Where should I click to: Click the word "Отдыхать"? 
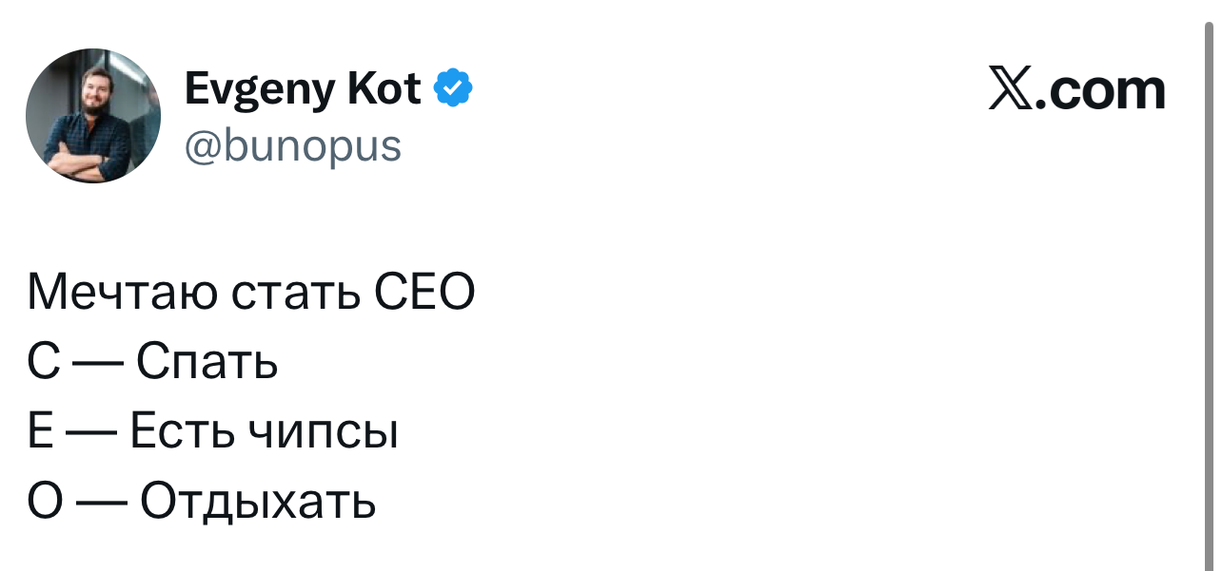(x=259, y=503)
